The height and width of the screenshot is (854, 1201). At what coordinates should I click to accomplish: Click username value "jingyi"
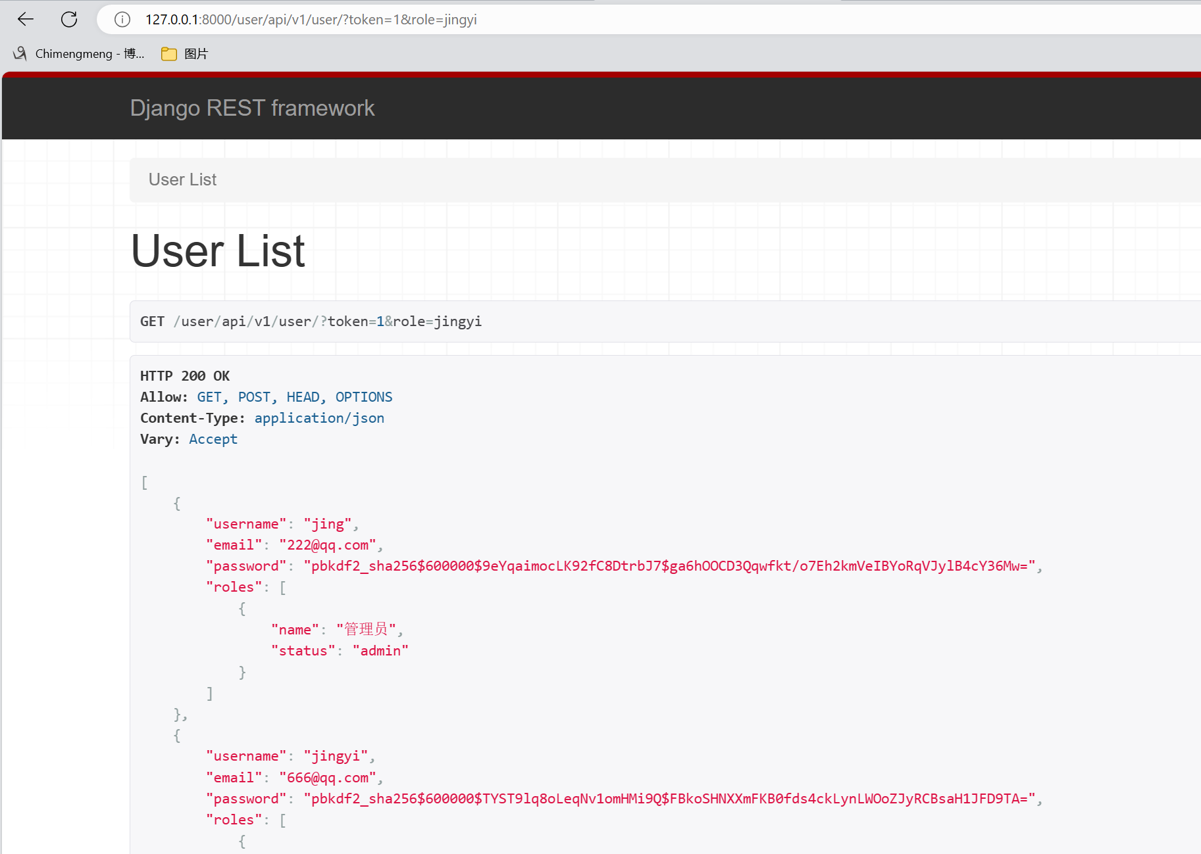point(336,756)
